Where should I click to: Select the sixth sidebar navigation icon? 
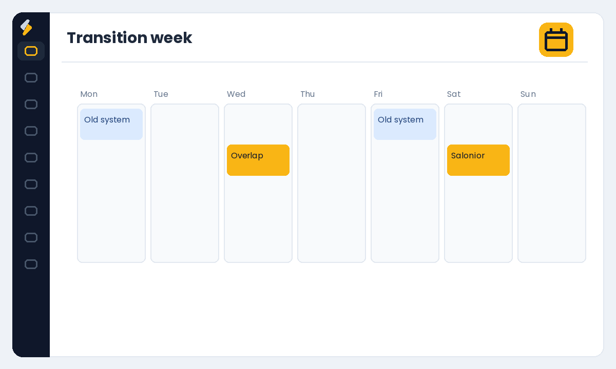click(31, 184)
